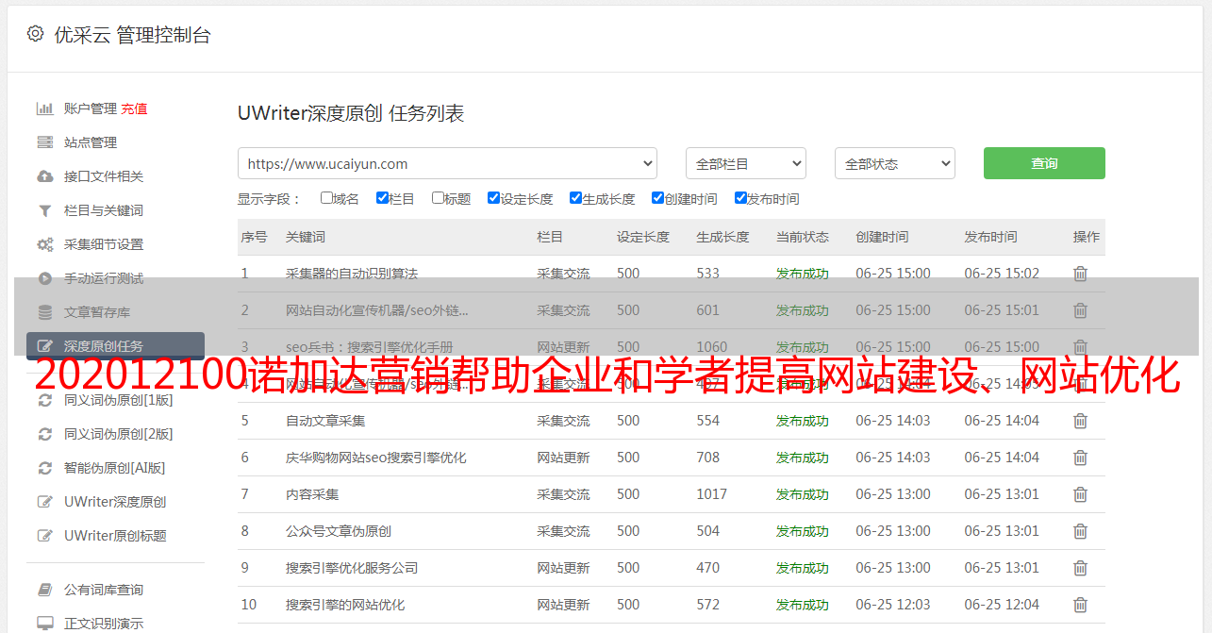Image resolution: width=1212 pixels, height=633 pixels.
Task: Click trash icon for row 10 搜索引擎的网站优化
Action: coord(1080,605)
